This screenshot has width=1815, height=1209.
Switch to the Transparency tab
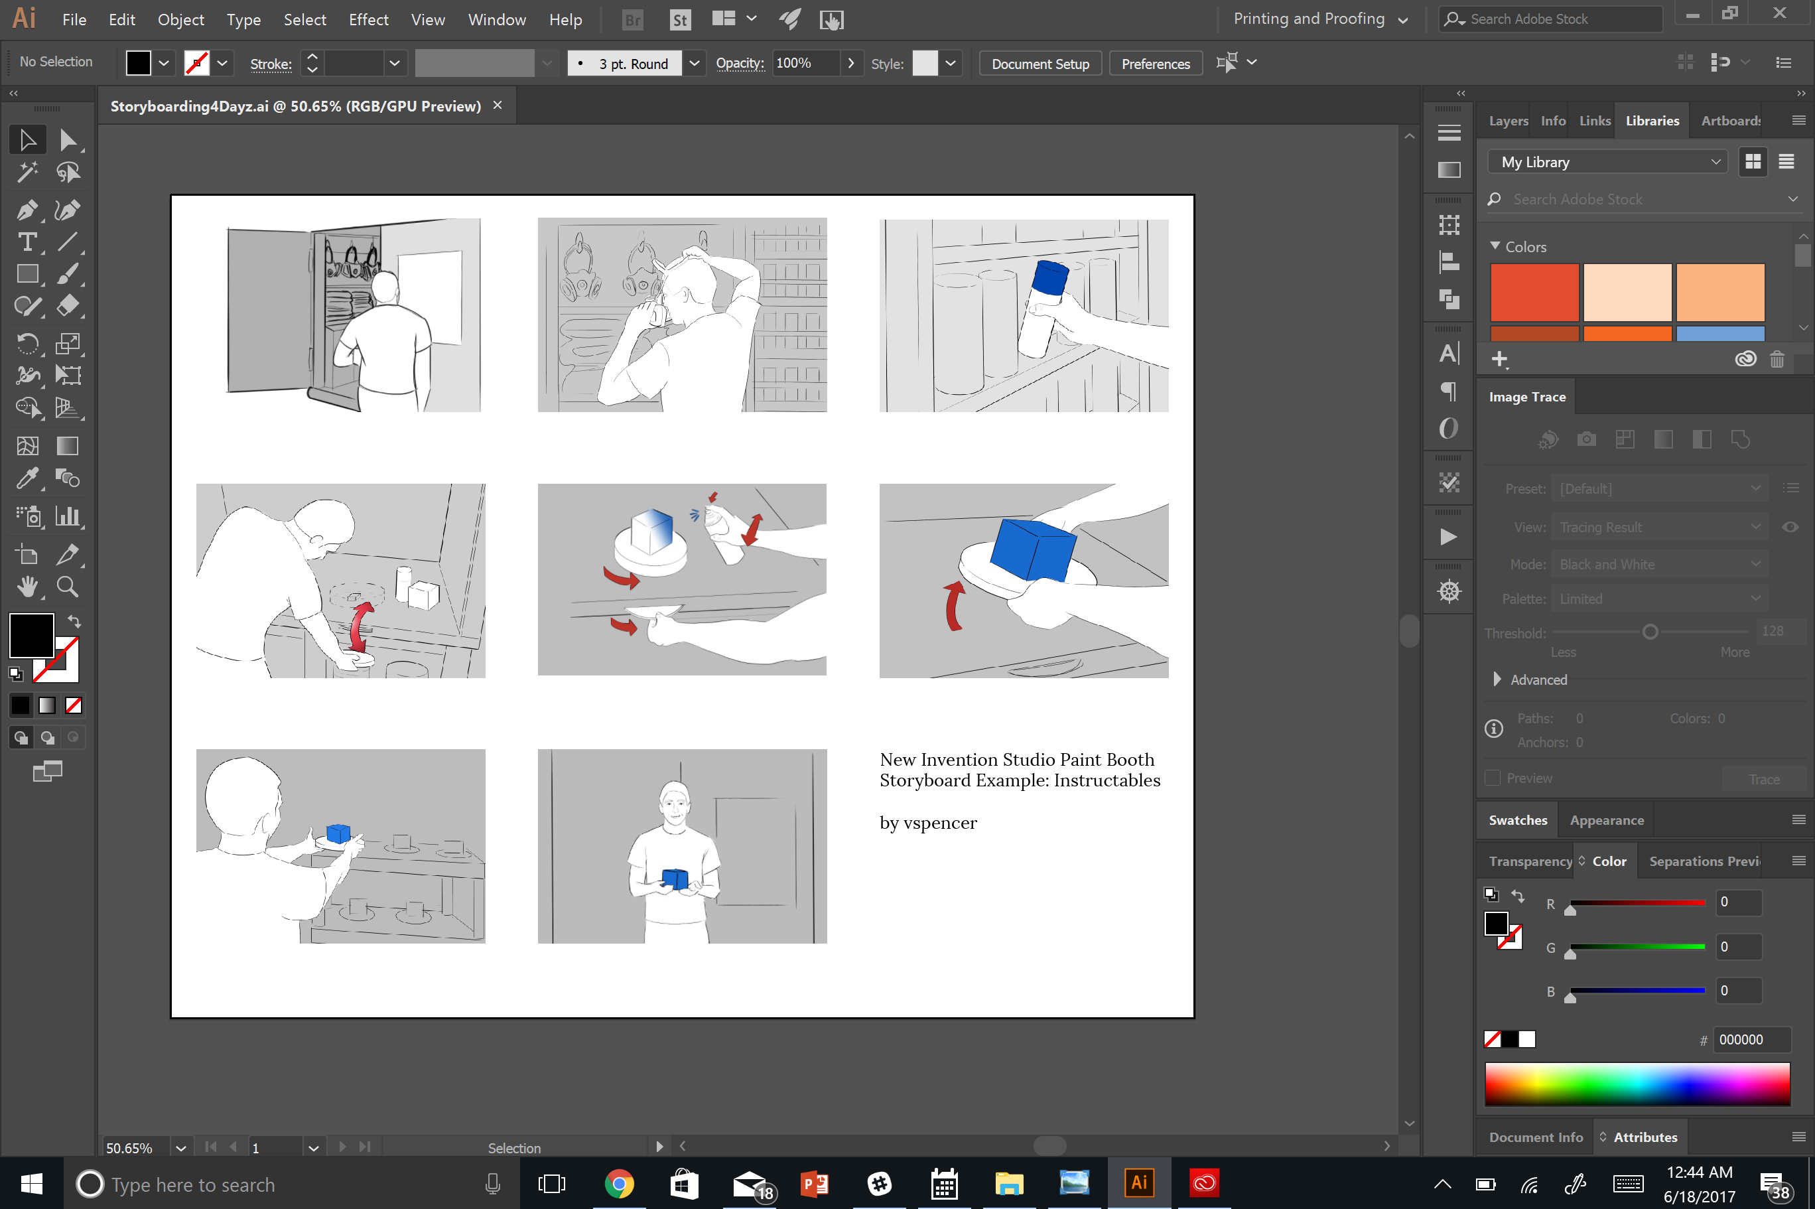(1530, 861)
